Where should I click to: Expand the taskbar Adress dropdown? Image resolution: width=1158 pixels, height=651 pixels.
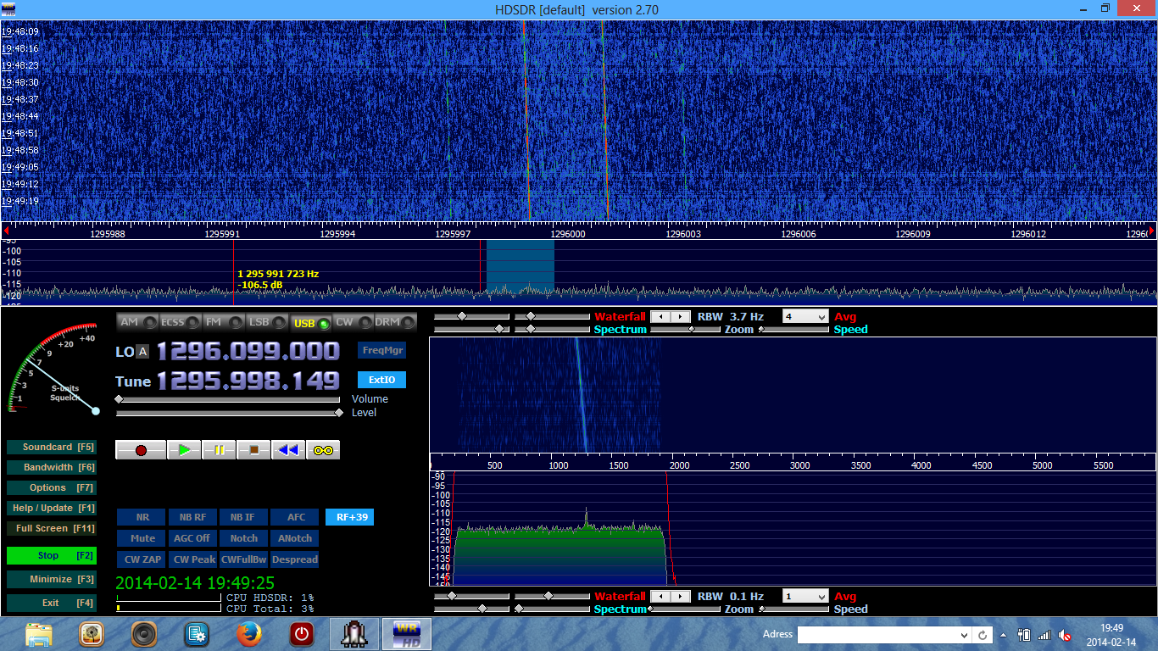coord(964,635)
